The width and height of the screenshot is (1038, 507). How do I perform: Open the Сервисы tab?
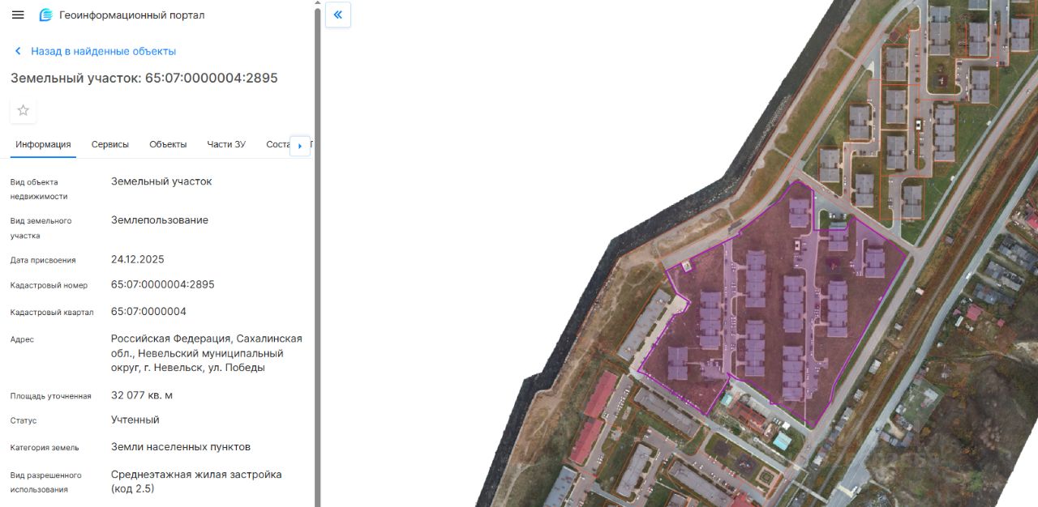point(110,144)
